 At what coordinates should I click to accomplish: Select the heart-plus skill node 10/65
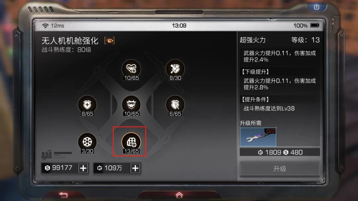(x=131, y=69)
